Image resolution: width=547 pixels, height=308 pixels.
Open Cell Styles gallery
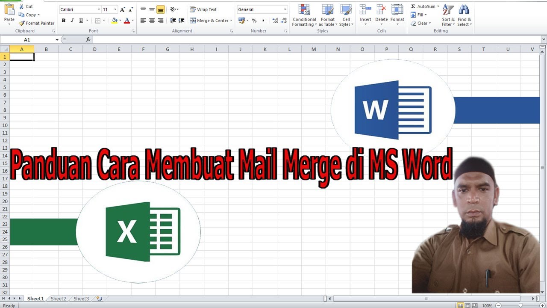(346, 15)
